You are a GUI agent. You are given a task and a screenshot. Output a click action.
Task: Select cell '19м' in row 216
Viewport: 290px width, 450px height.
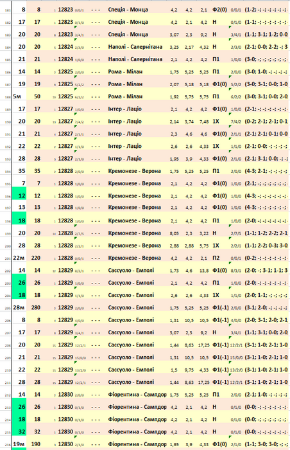19,444
